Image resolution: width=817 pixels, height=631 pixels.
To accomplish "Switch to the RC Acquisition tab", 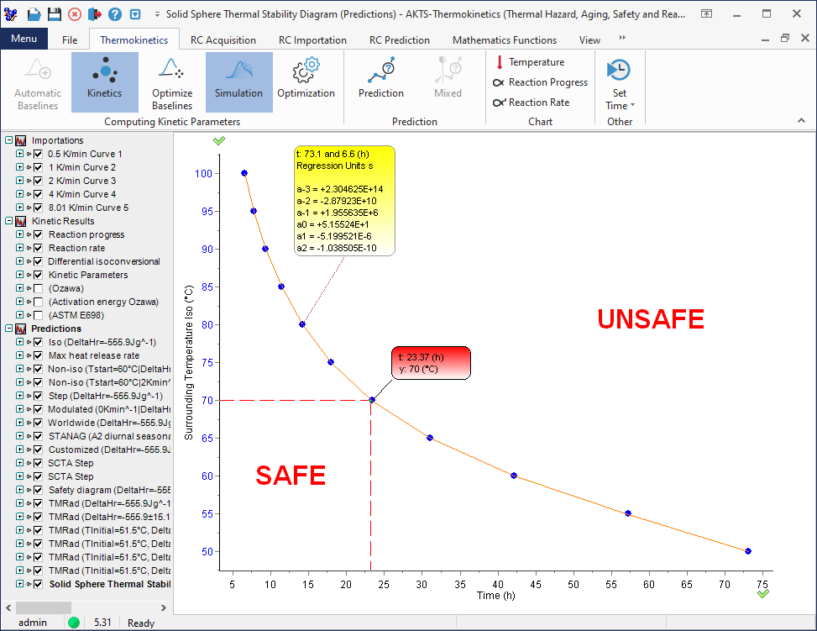I will (x=223, y=39).
